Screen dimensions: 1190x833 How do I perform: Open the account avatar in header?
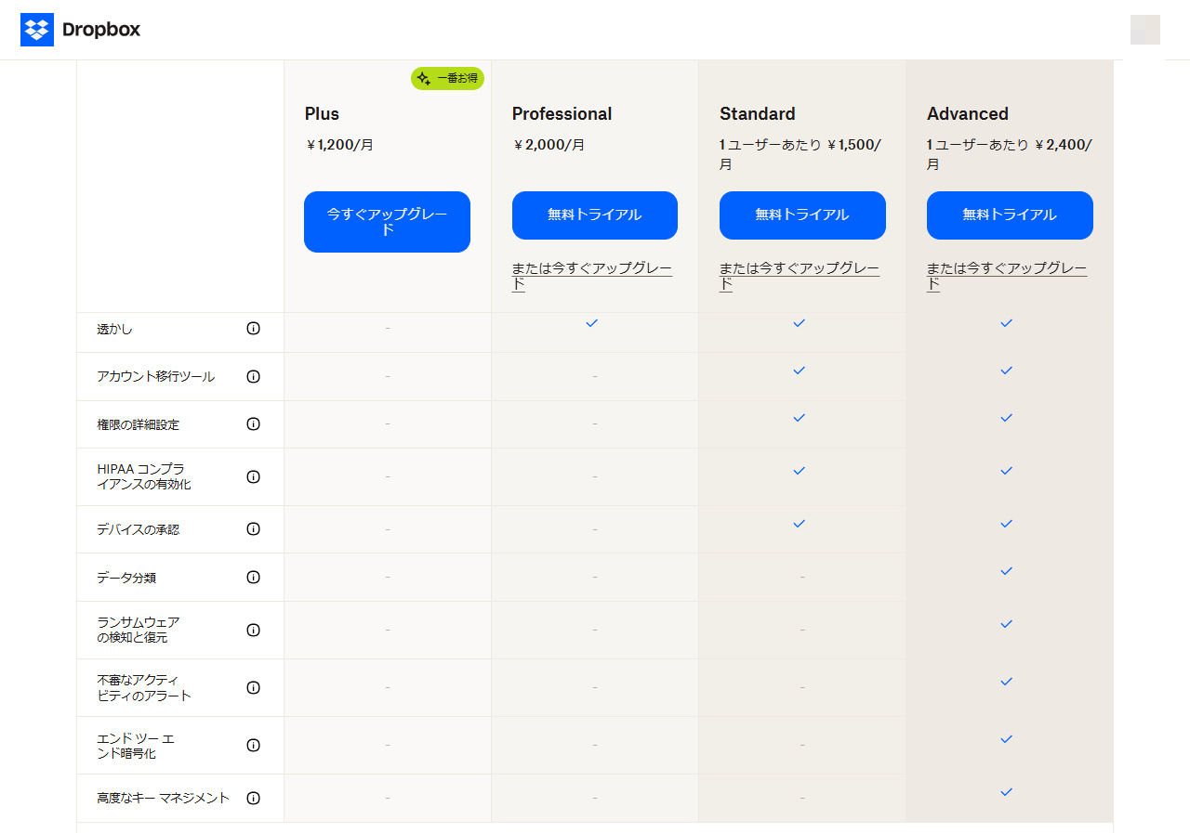(x=1144, y=30)
